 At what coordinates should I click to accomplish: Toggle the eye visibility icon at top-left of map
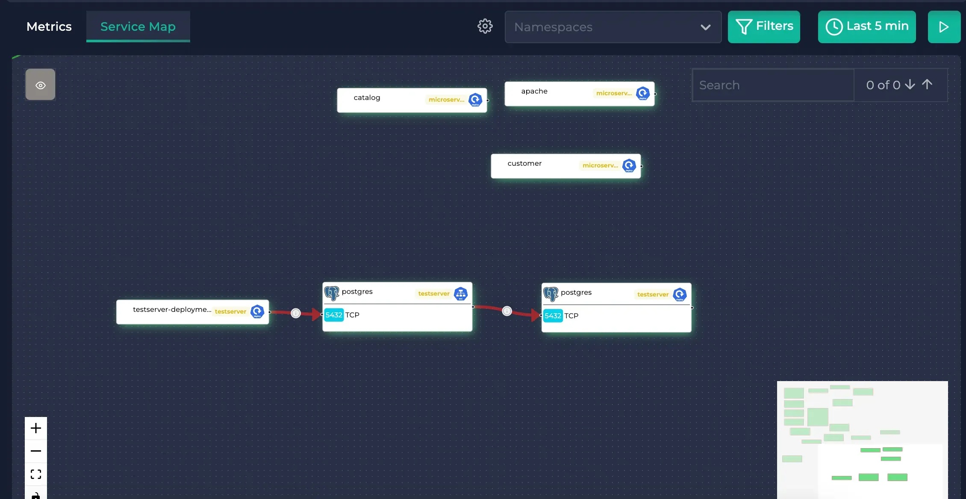(x=40, y=85)
